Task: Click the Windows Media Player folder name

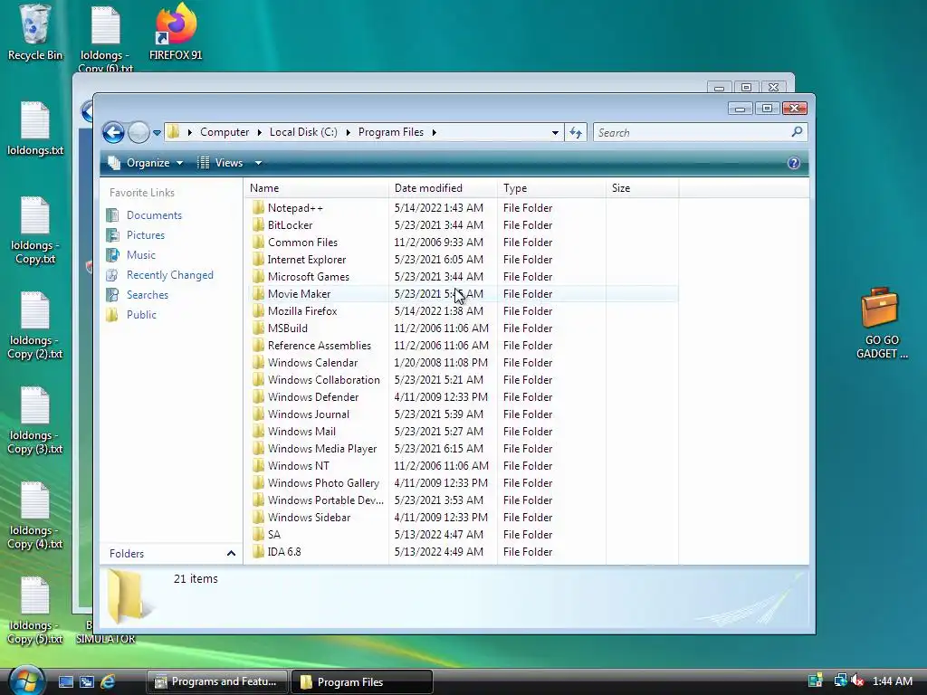Action: pyautogui.click(x=321, y=449)
